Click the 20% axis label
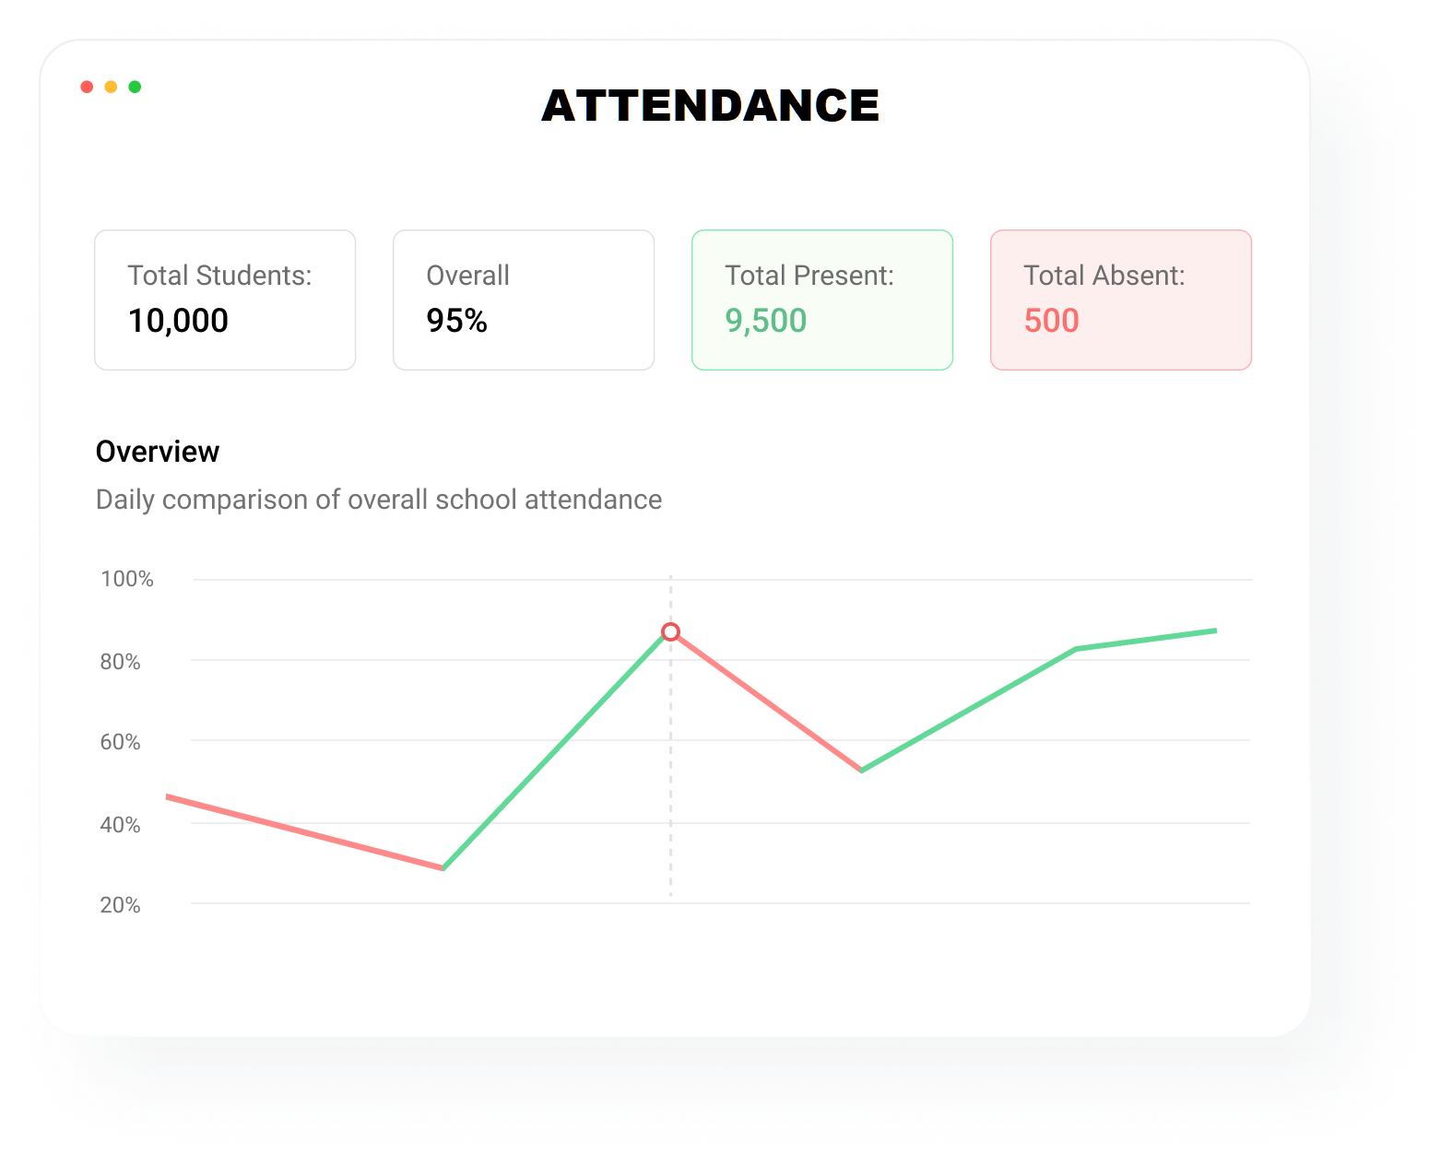The image size is (1440, 1166). point(120,905)
